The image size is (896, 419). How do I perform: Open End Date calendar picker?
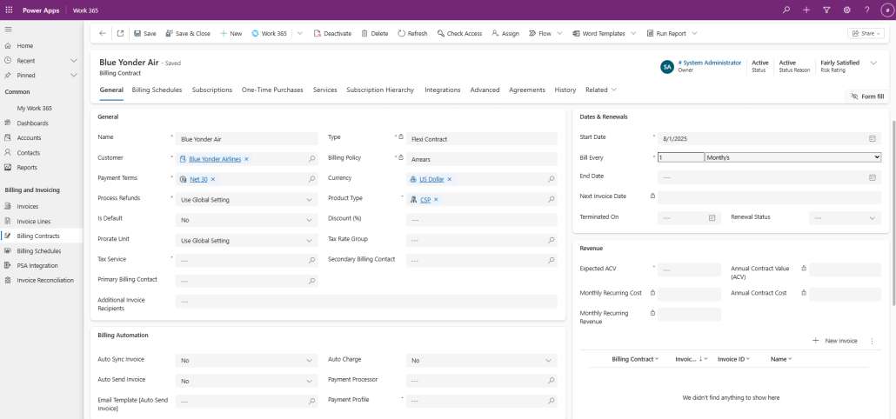click(872, 177)
